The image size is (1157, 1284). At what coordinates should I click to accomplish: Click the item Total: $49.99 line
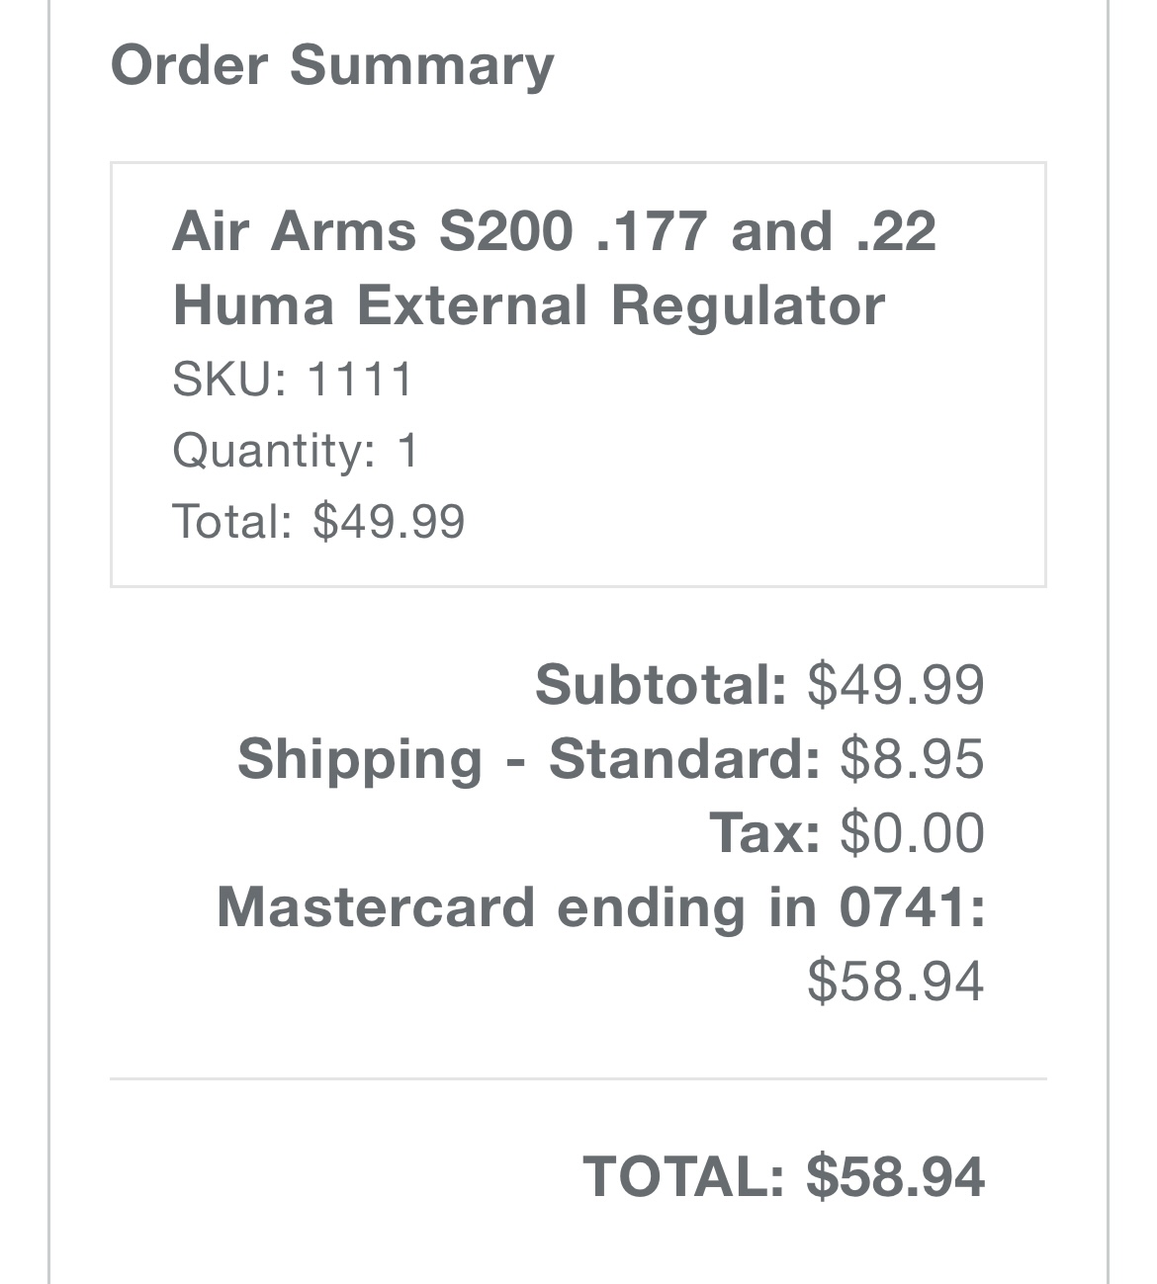click(x=318, y=521)
